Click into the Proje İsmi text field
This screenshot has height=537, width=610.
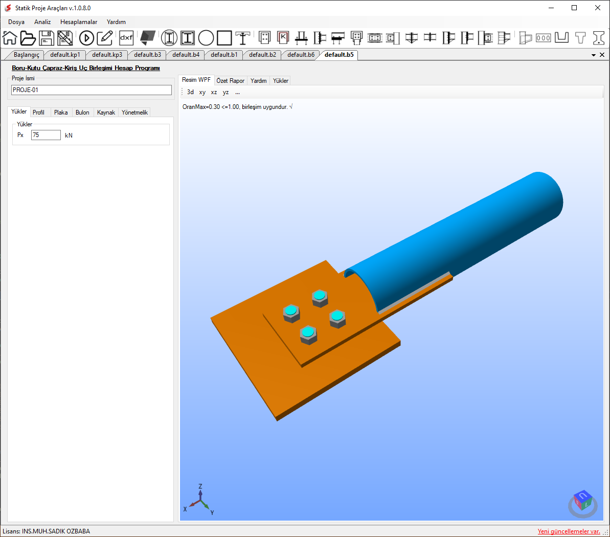click(x=92, y=90)
